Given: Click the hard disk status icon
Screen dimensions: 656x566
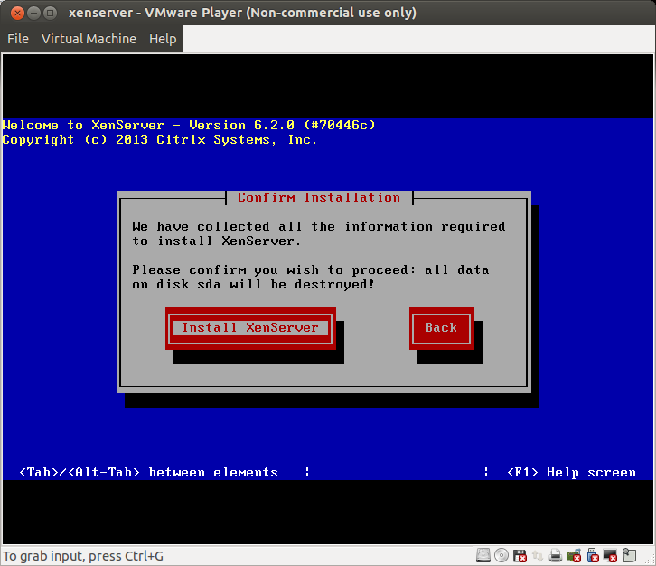Looking at the screenshot, I should 483,555.
